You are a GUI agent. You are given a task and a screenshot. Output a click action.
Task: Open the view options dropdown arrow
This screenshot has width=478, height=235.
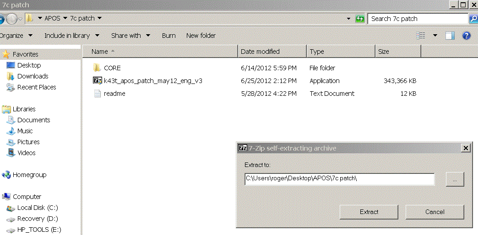coord(435,36)
